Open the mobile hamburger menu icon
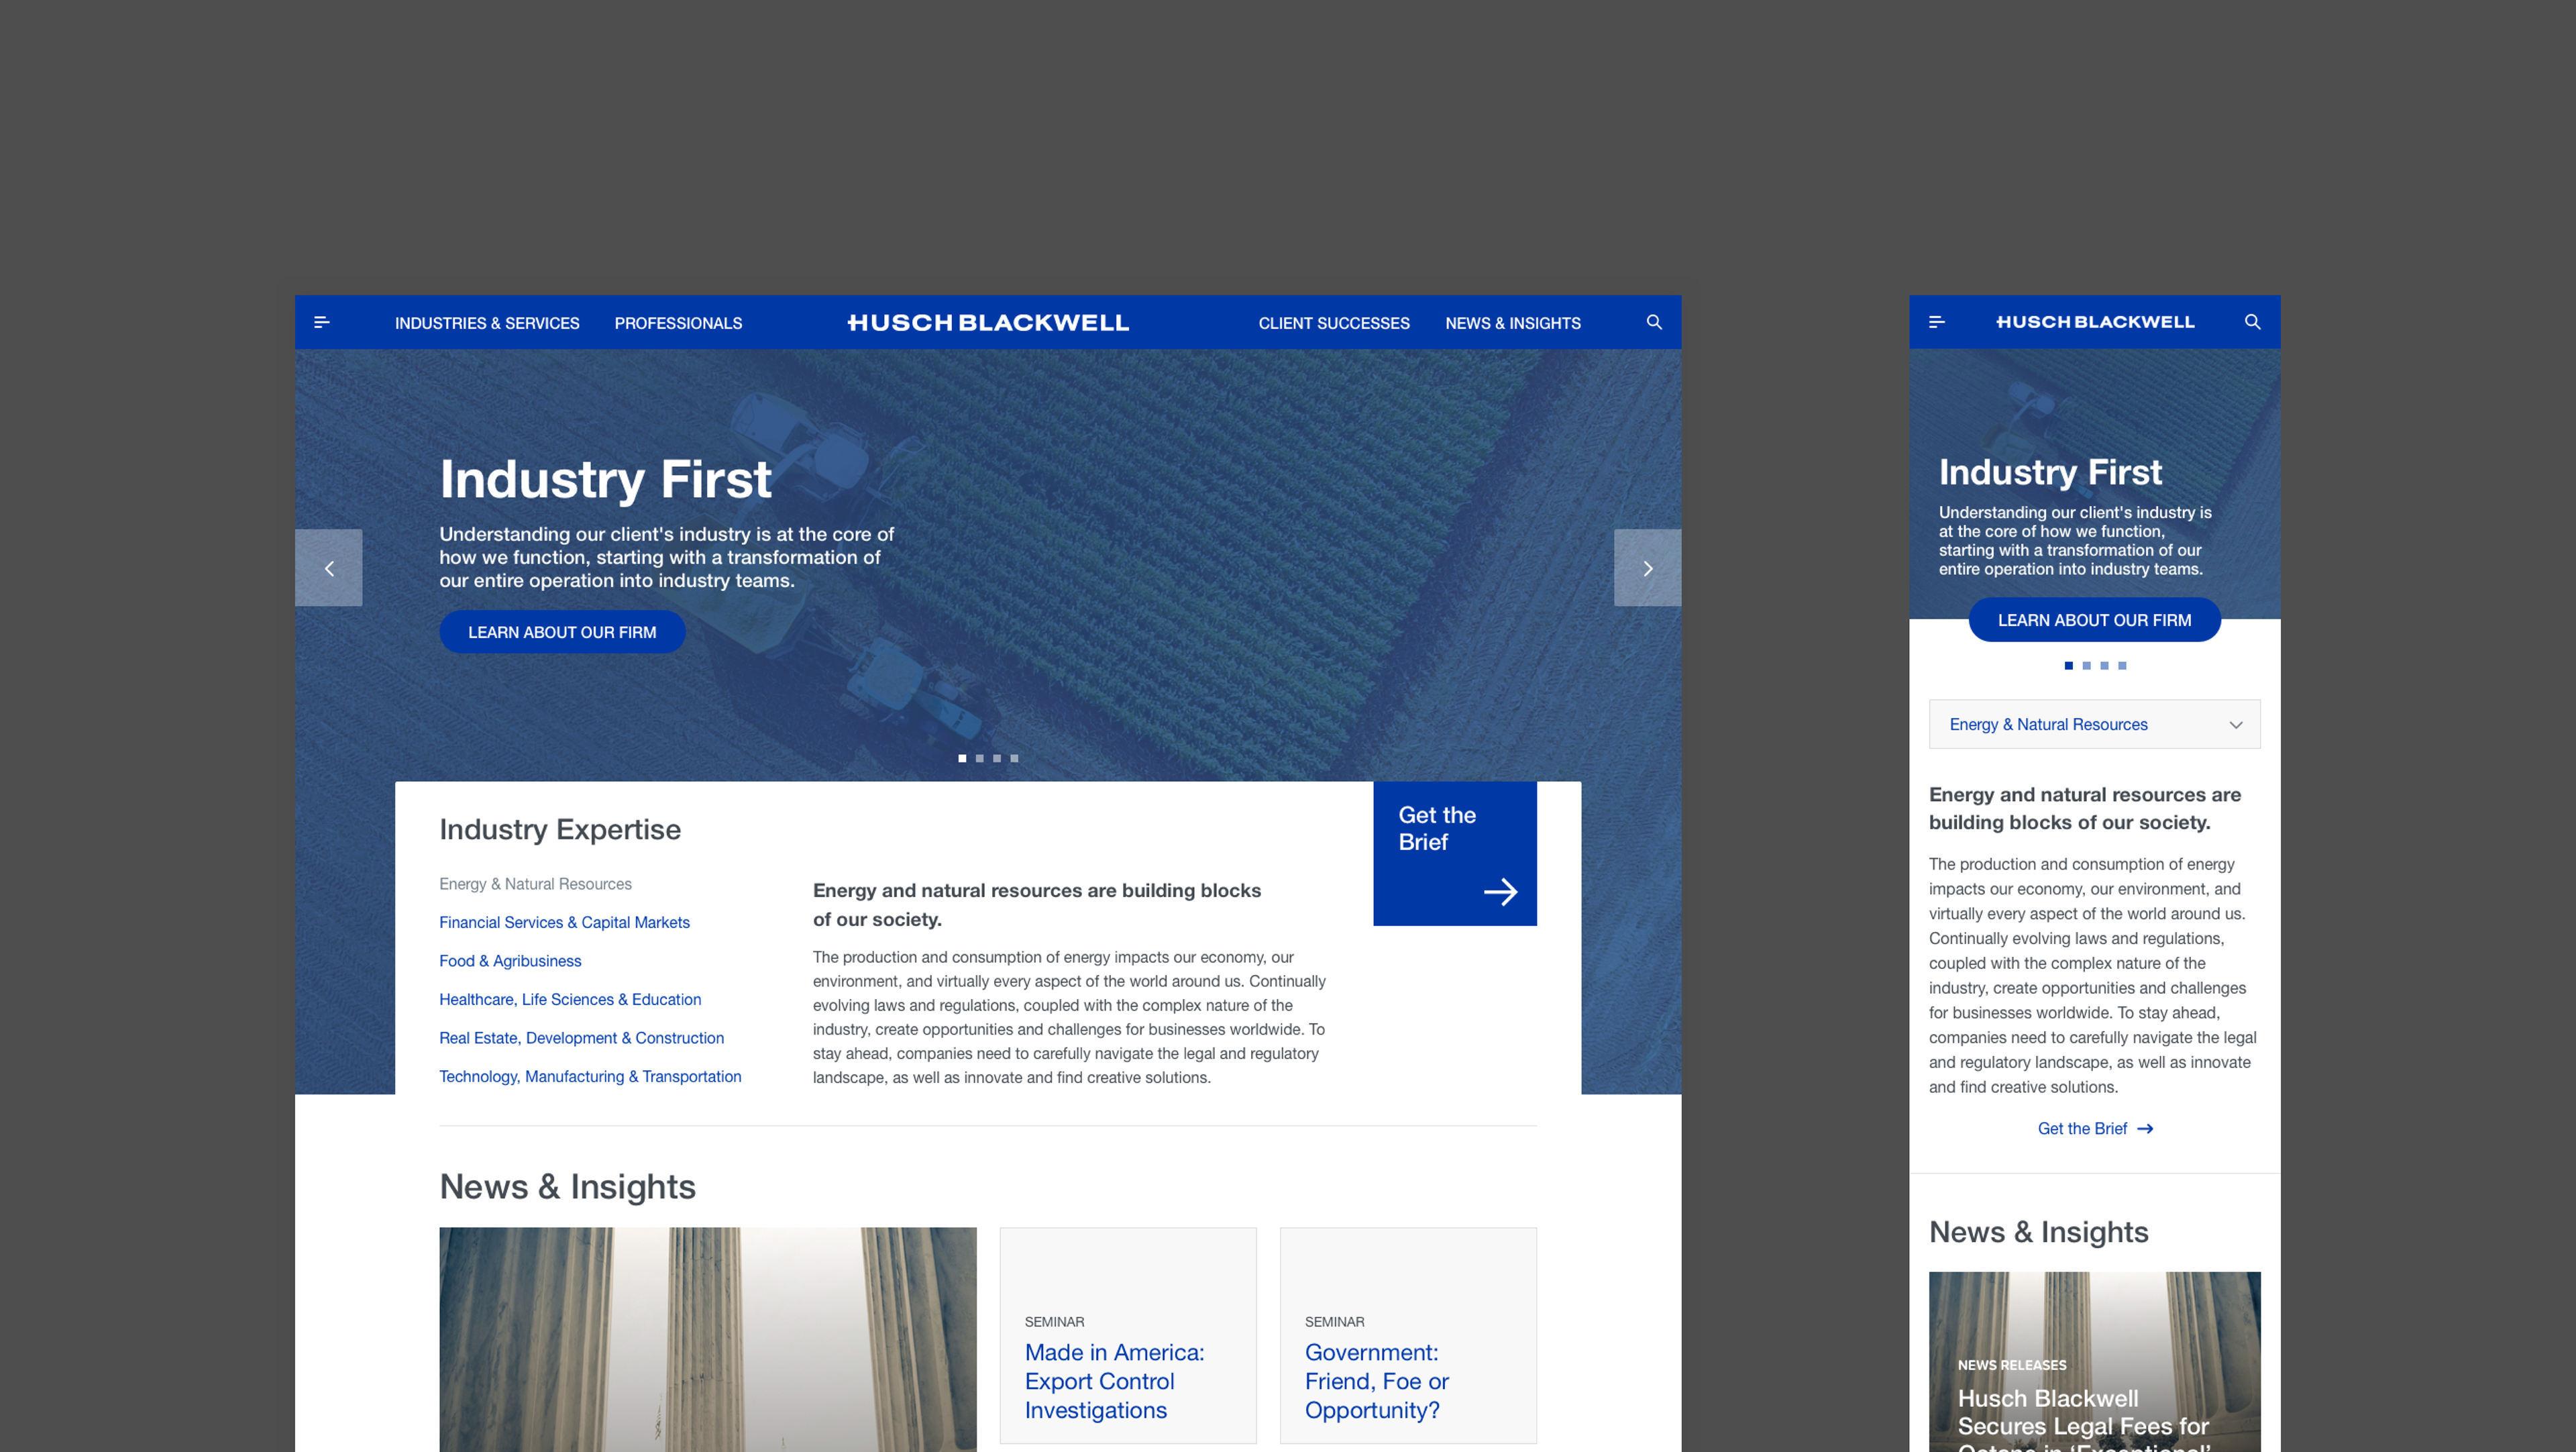The width and height of the screenshot is (2576, 1452). point(1936,322)
